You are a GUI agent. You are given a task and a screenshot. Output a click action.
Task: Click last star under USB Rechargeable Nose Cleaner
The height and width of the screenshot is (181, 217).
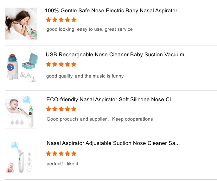(74, 65)
